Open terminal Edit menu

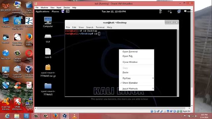coord(74,27)
